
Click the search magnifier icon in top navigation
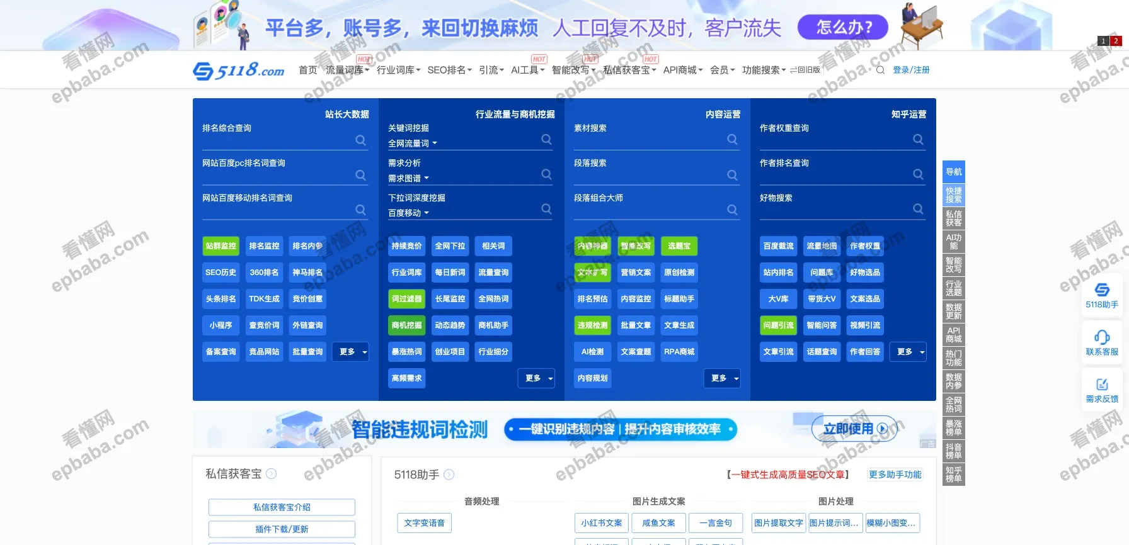(x=880, y=70)
